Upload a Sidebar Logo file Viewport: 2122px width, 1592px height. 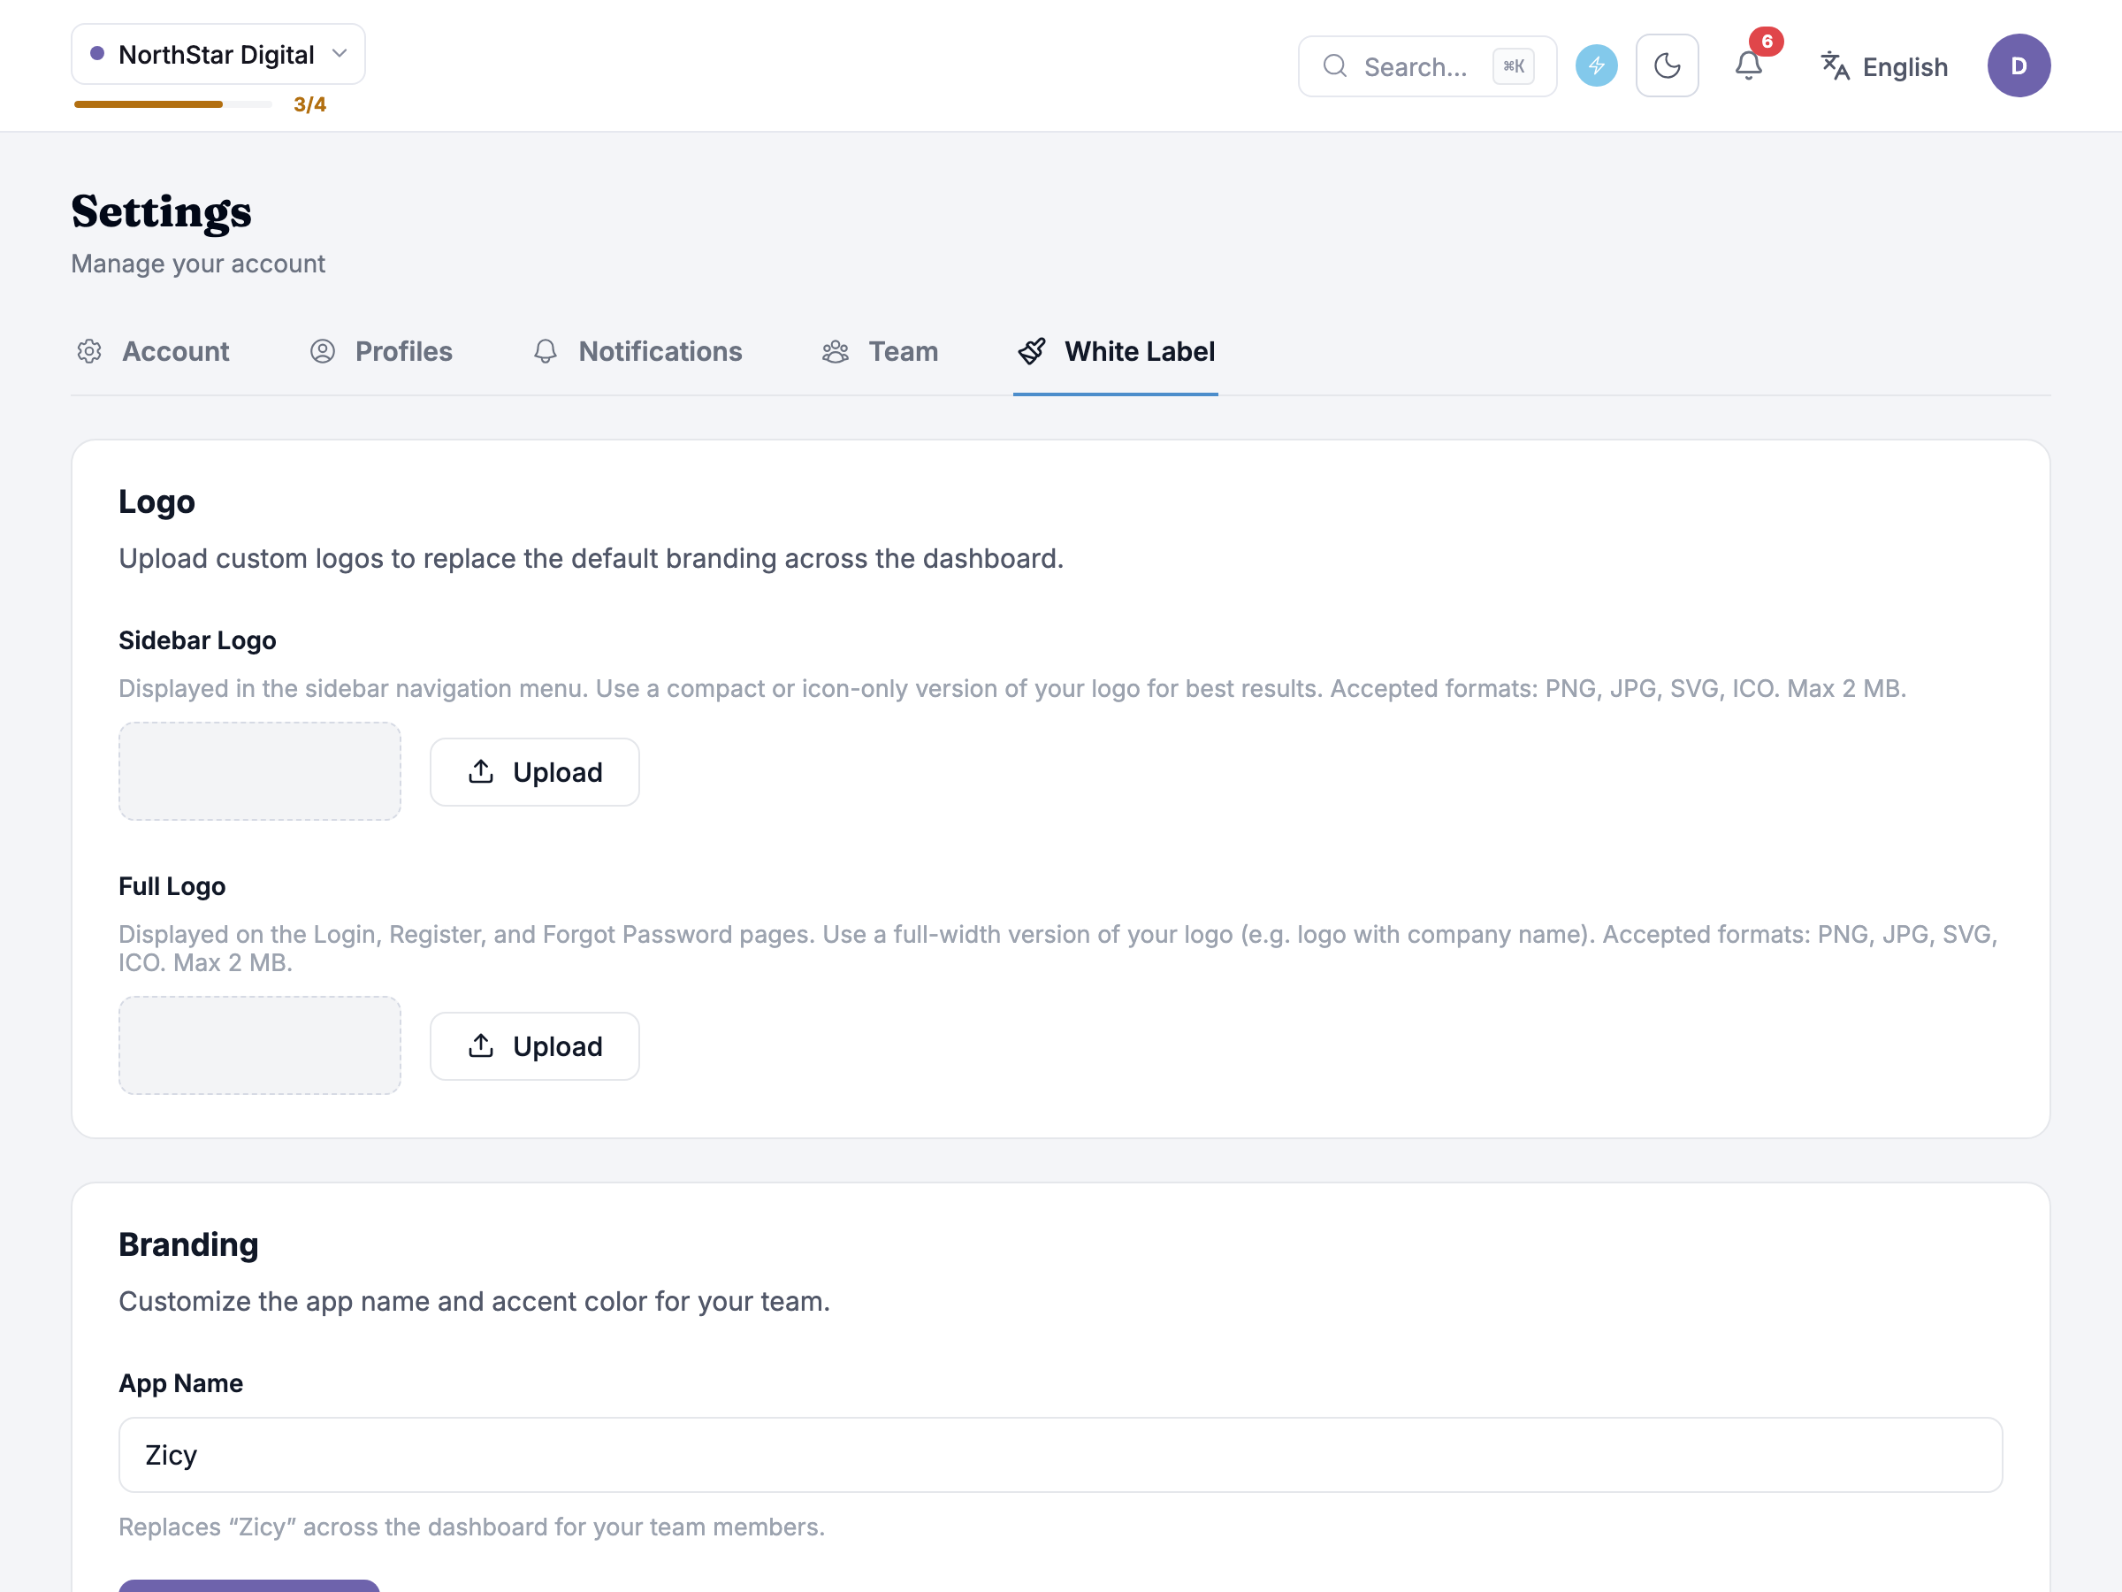click(x=534, y=772)
